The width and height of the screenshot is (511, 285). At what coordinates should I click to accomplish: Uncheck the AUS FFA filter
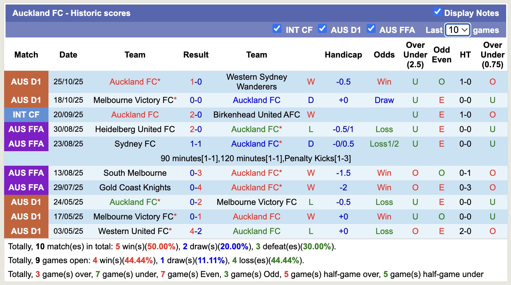tap(371, 29)
